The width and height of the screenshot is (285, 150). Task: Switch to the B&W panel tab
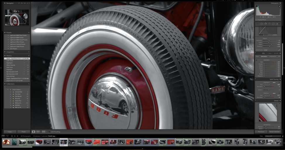point(276,53)
